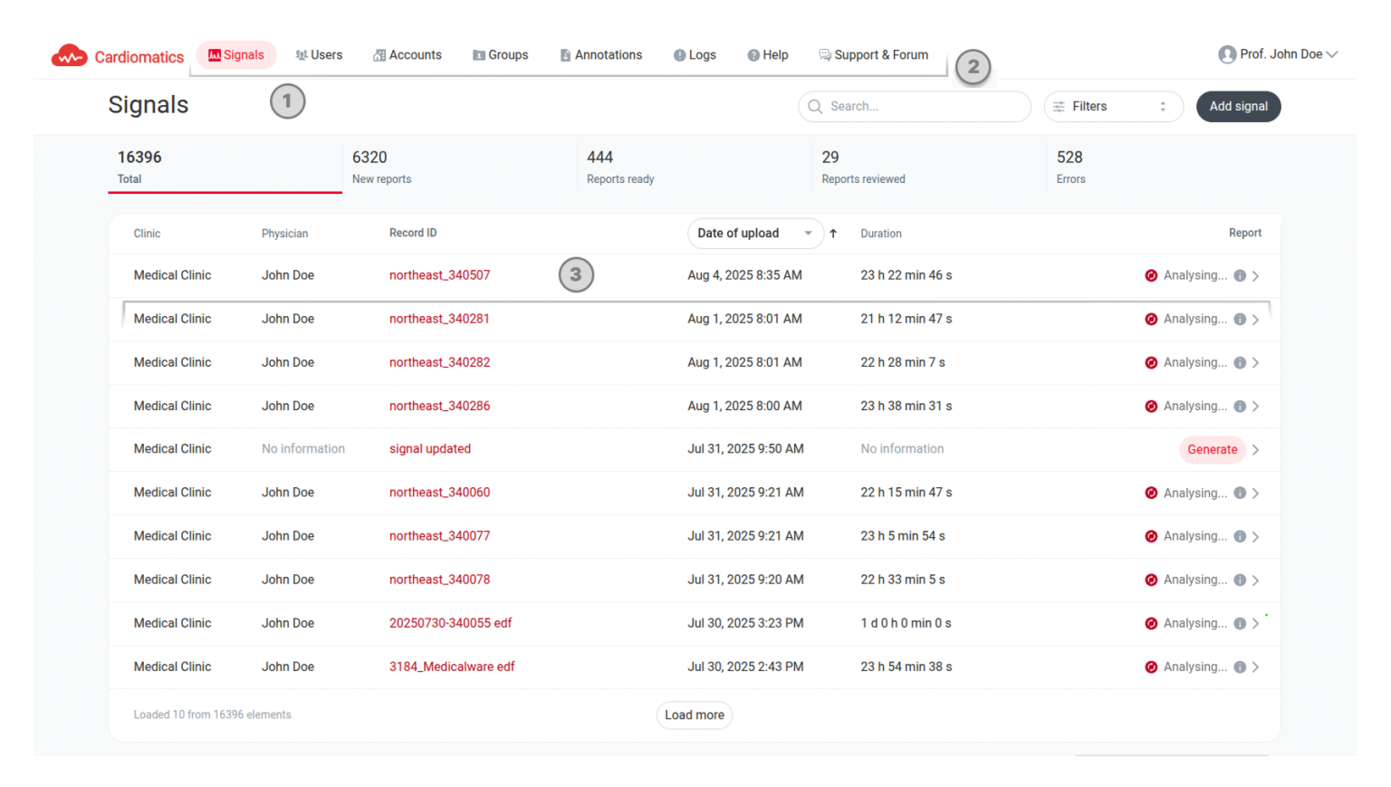
Task: Open the Date of upload dropdown
Action: click(754, 234)
